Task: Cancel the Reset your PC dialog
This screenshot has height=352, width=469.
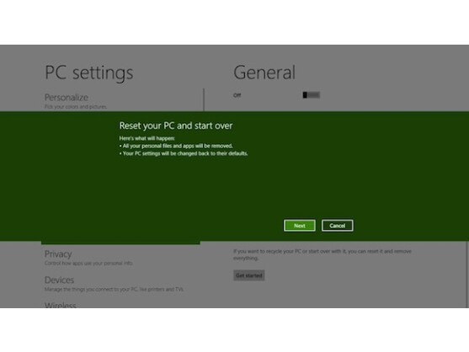Action: pyautogui.click(x=338, y=226)
